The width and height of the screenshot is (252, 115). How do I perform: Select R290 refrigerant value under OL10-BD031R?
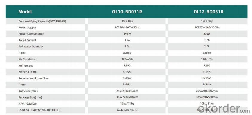point(127,65)
